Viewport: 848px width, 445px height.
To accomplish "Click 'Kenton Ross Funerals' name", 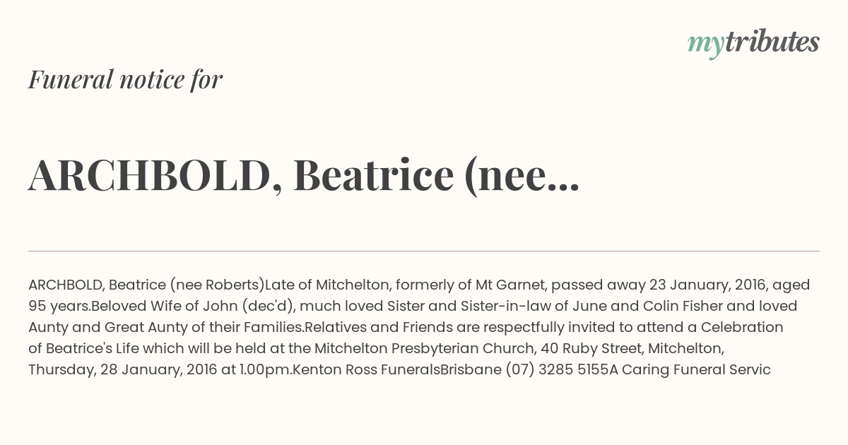I will click(x=366, y=370).
